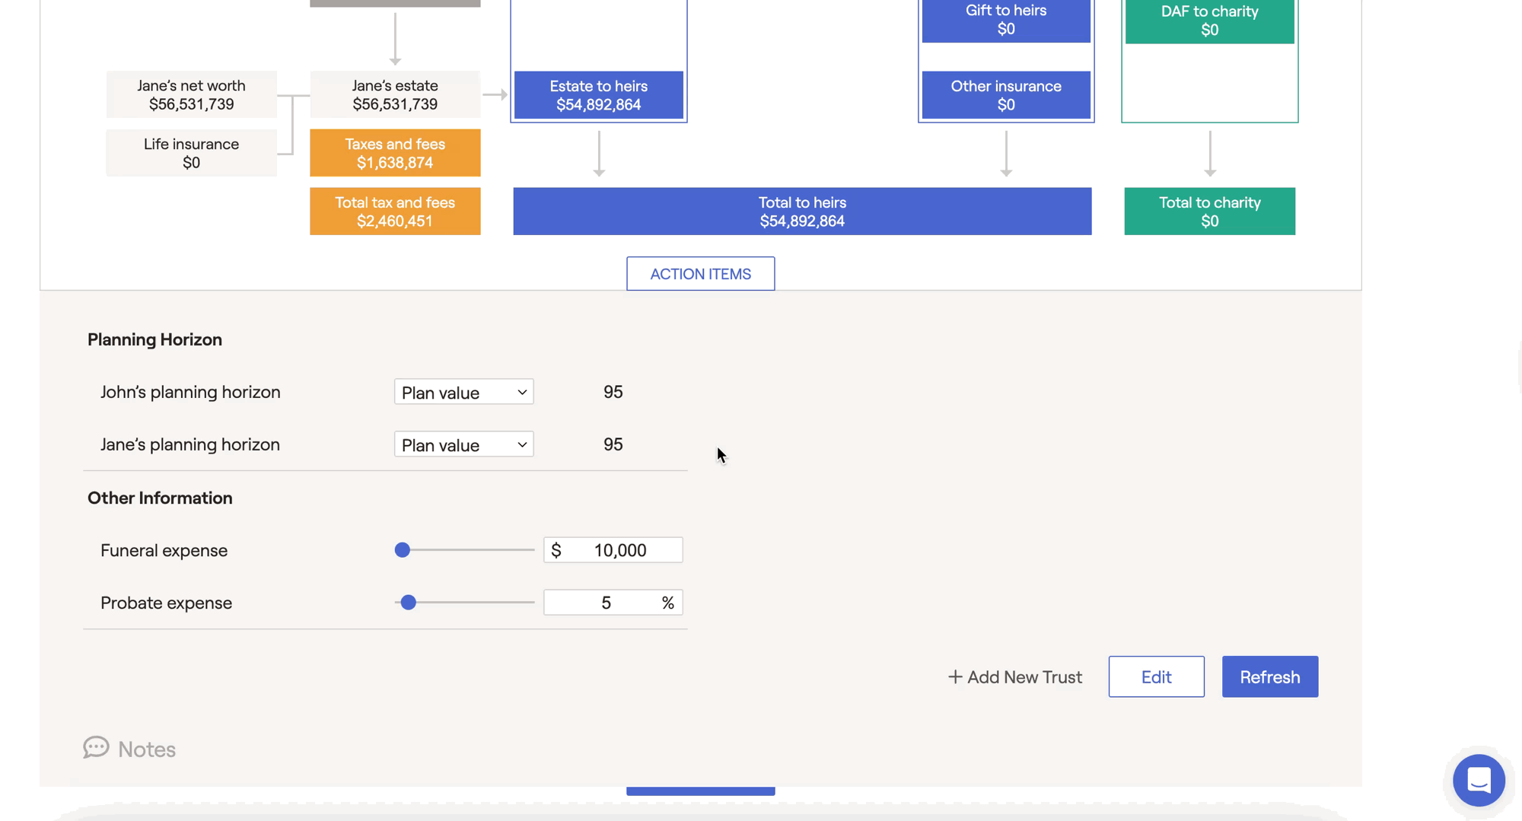
Task: Click the Total to heirs bar
Action: pyautogui.click(x=802, y=212)
